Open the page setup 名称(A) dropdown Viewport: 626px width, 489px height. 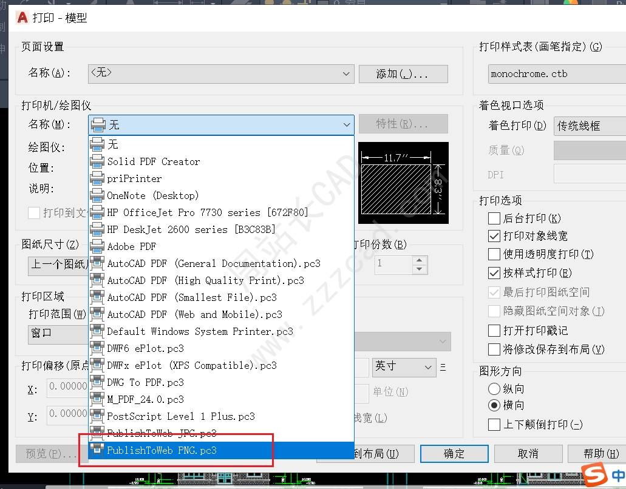point(221,74)
